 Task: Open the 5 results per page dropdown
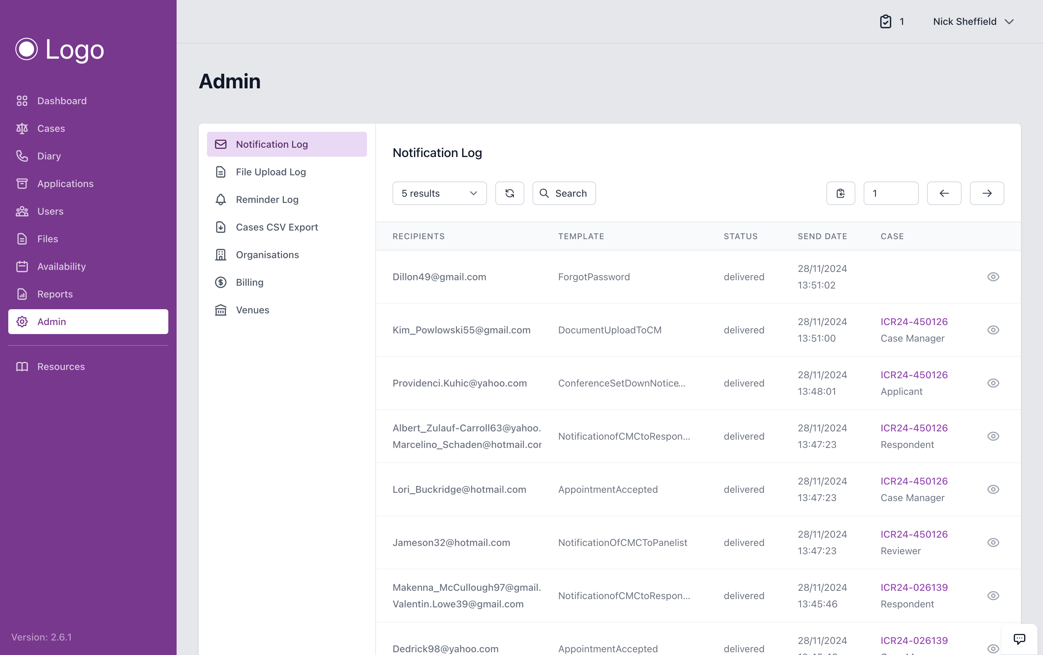[x=439, y=193]
